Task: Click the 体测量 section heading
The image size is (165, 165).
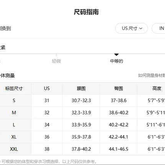Action: point(7,76)
